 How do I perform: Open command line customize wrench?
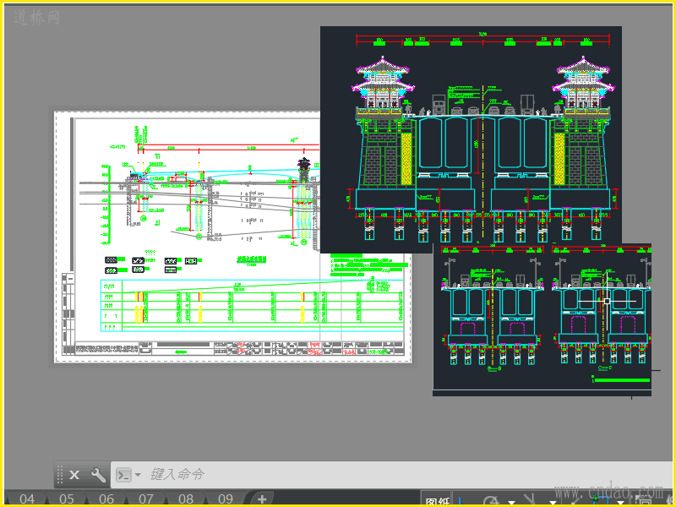98,475
